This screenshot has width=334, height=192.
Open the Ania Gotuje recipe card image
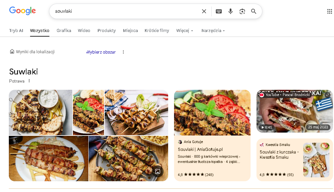pyautogui.click(x=212, y=112)
